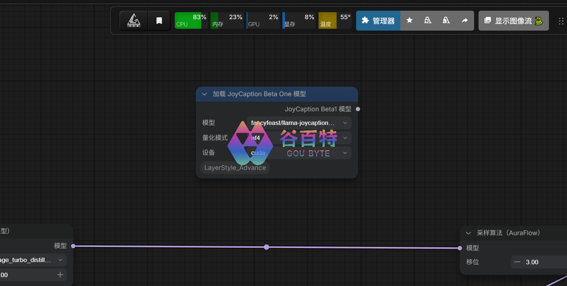Open the dropdown showing age_turbo_distill
Image resolution: width=567 pixels, height=286 pixels.
click(x=33, y=260)
